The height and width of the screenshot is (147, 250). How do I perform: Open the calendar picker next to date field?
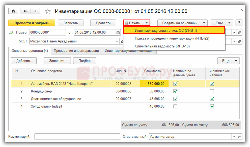click(118, 32)
